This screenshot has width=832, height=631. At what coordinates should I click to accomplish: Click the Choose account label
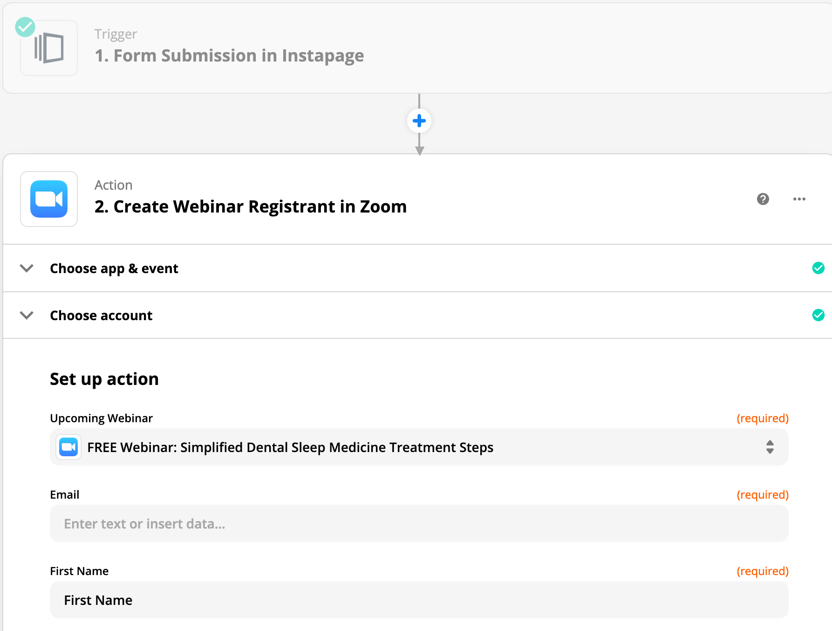click(101, 315)
